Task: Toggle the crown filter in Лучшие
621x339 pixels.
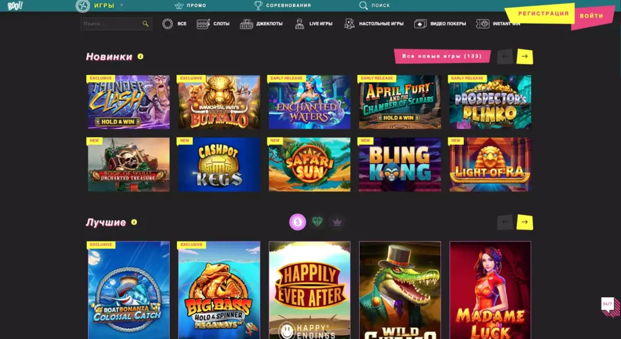Action: tap(337, 222)
